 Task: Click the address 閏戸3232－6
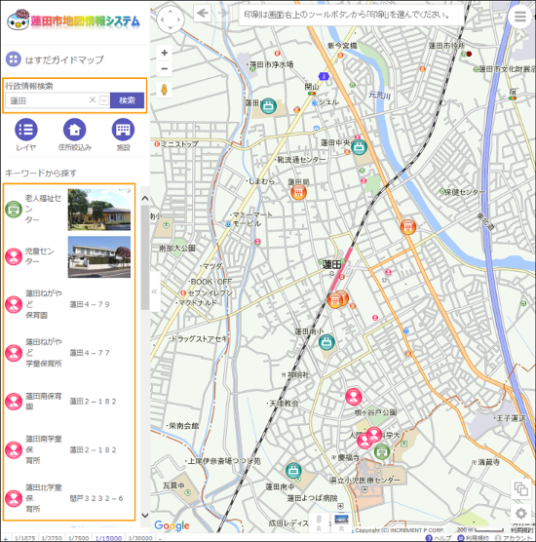(x=96, y=498)
